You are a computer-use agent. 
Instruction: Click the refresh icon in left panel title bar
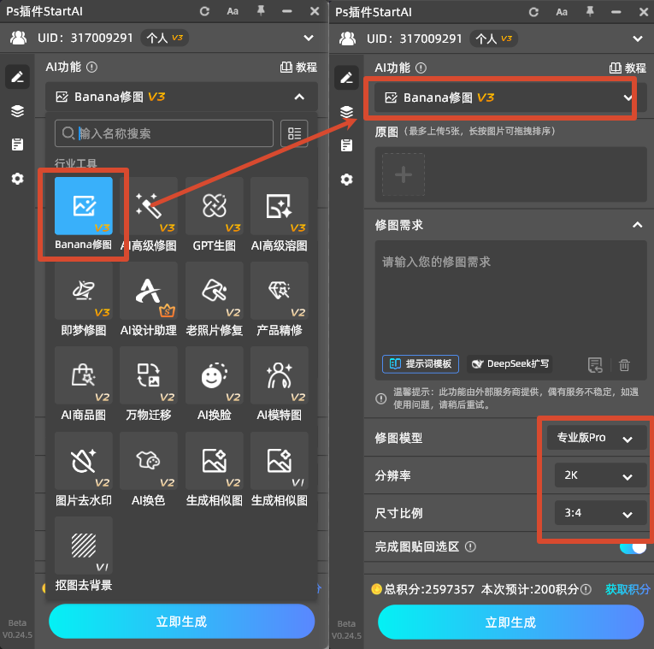click(x=204, y=11)
